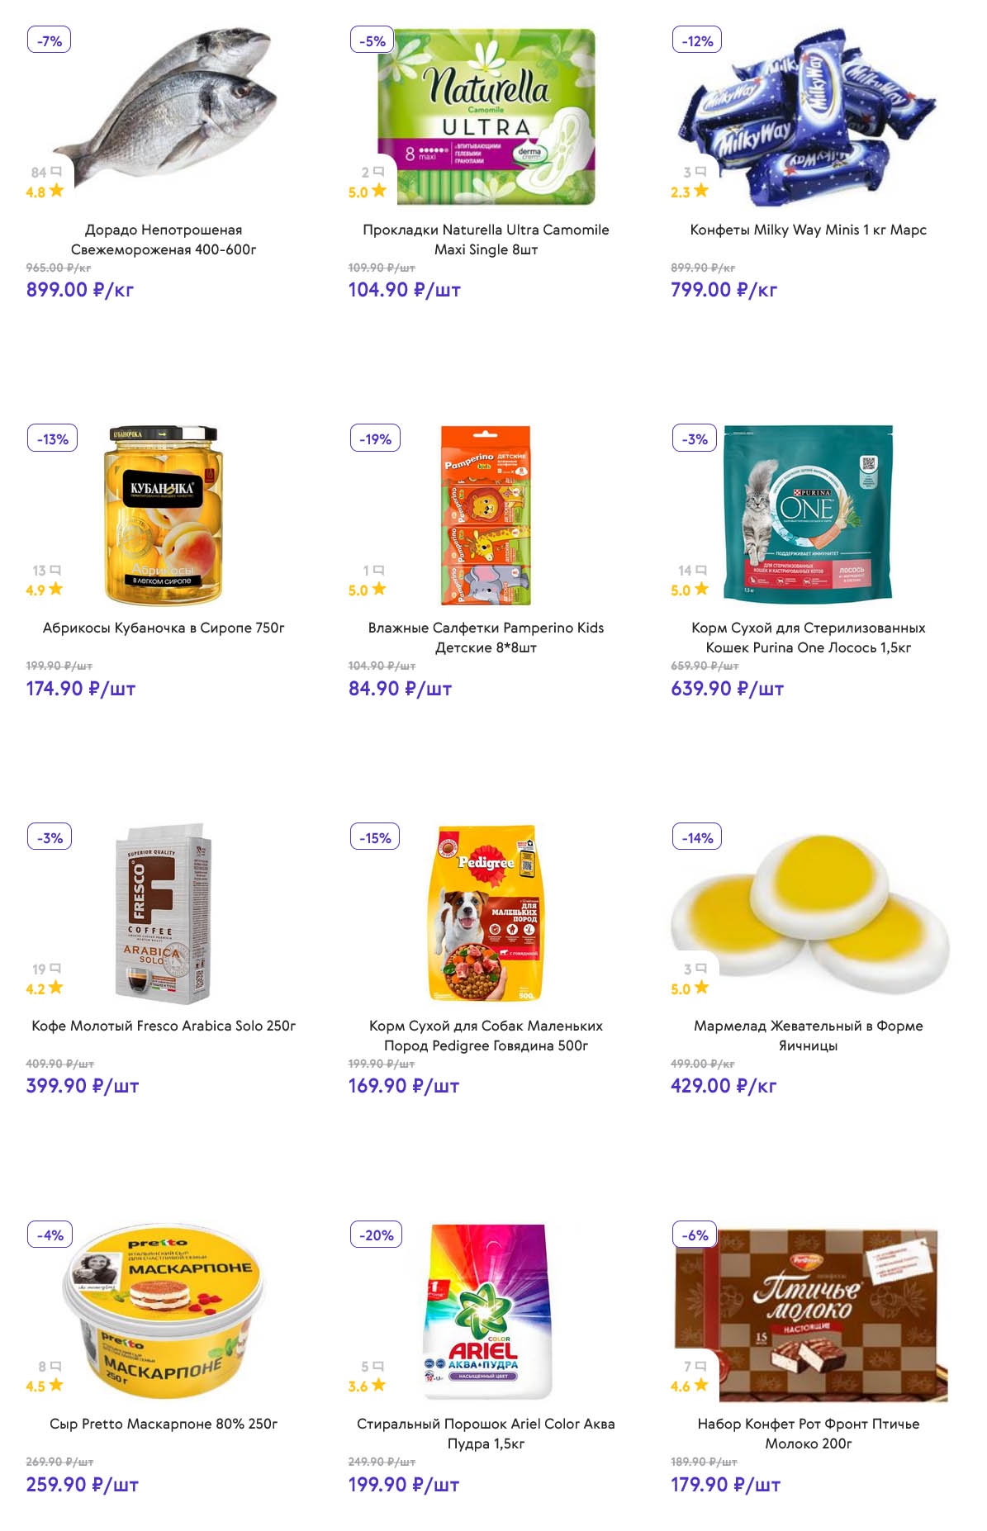Click the comment icon on Кубаночка apricots

tap(56, 570)
